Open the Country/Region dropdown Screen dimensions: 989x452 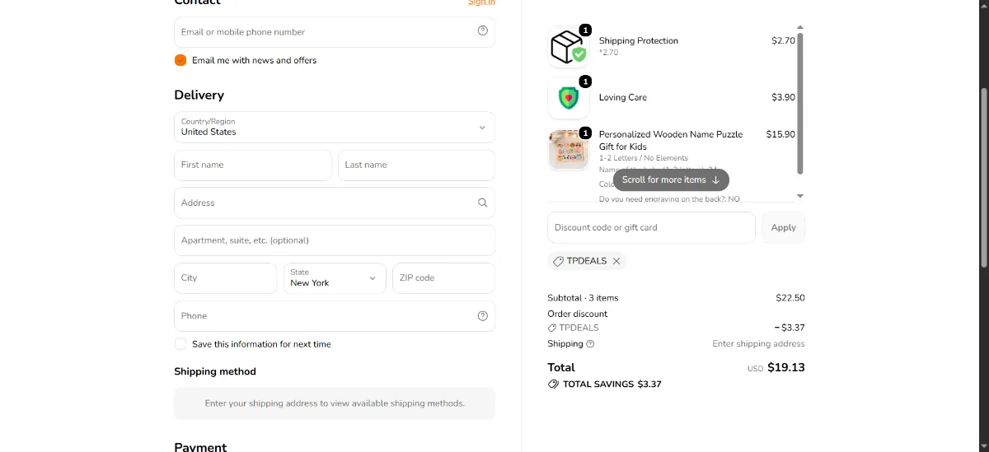pos(335,128)
